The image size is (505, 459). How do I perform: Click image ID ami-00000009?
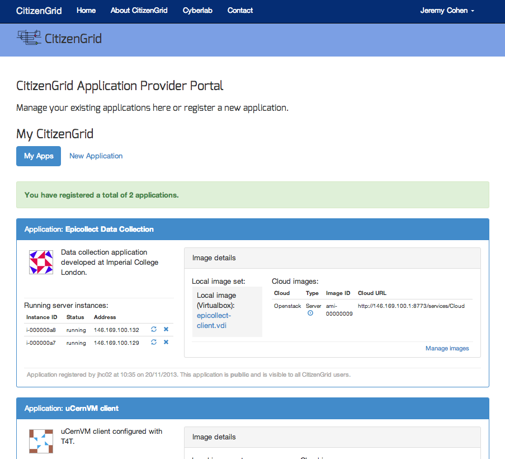339,310
